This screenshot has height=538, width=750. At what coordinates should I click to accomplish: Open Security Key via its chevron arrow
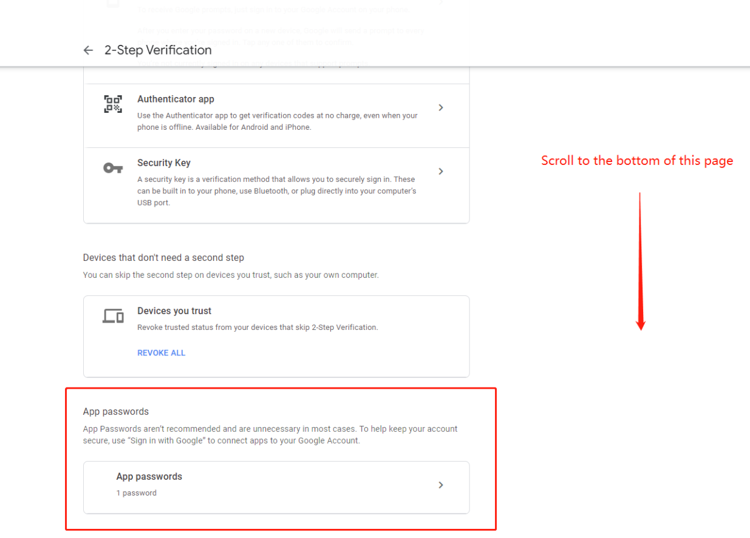(x=441, y=171)
